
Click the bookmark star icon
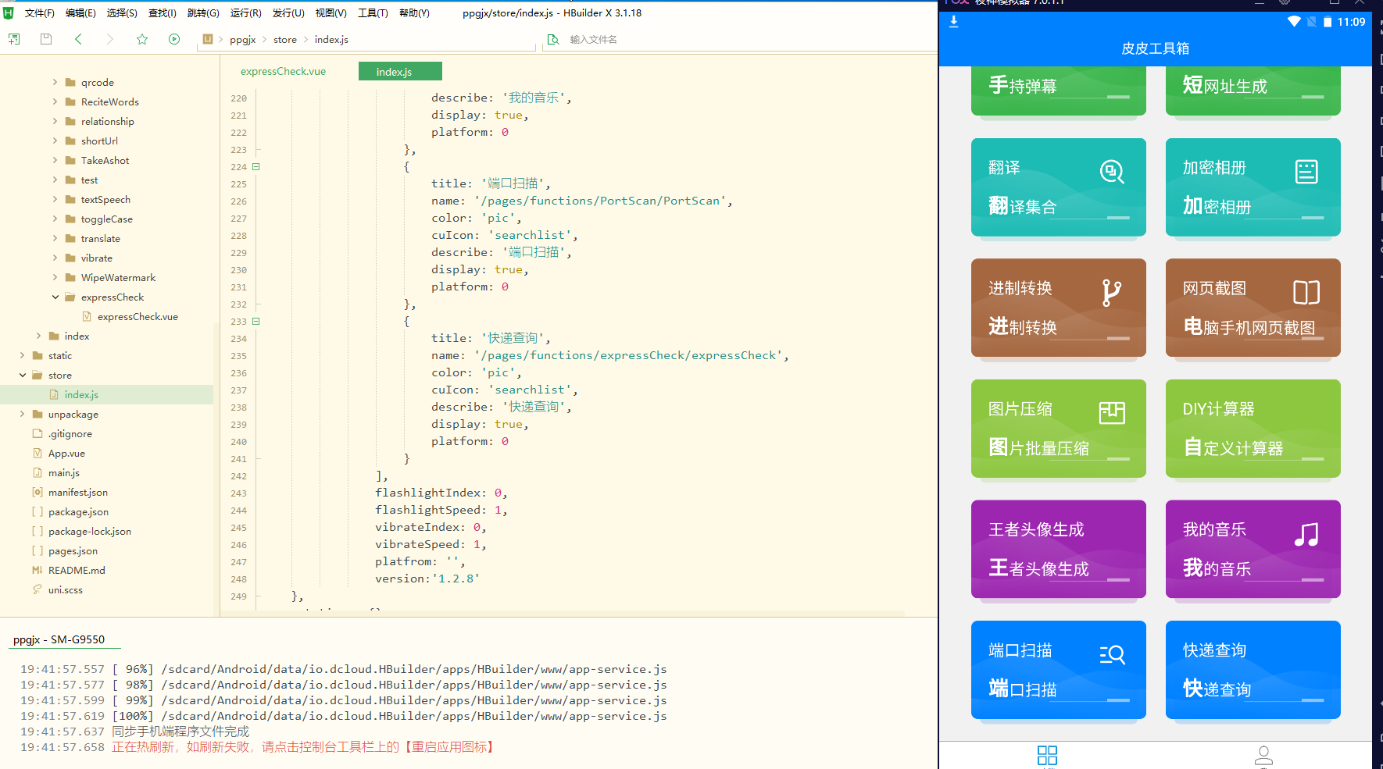[x=142, y=39]
